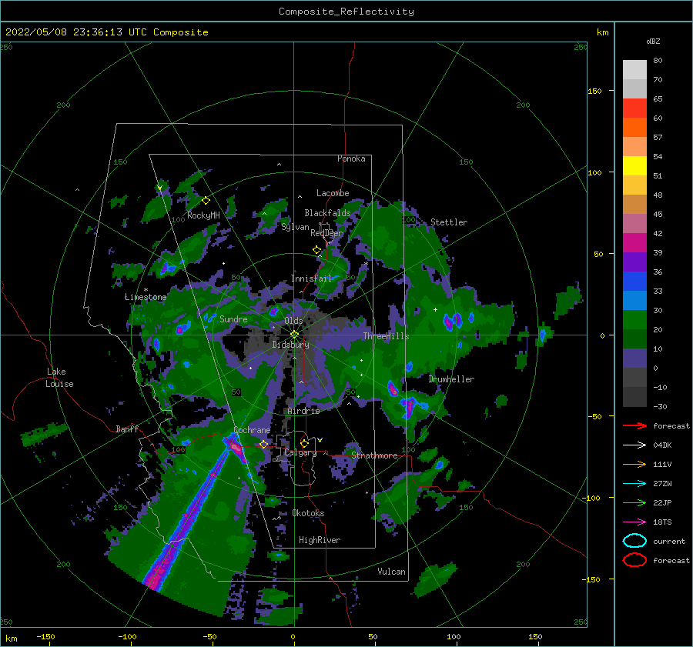
Task: Select the cyan 27ZW arrow icon
Action: (x=634, y=484)
